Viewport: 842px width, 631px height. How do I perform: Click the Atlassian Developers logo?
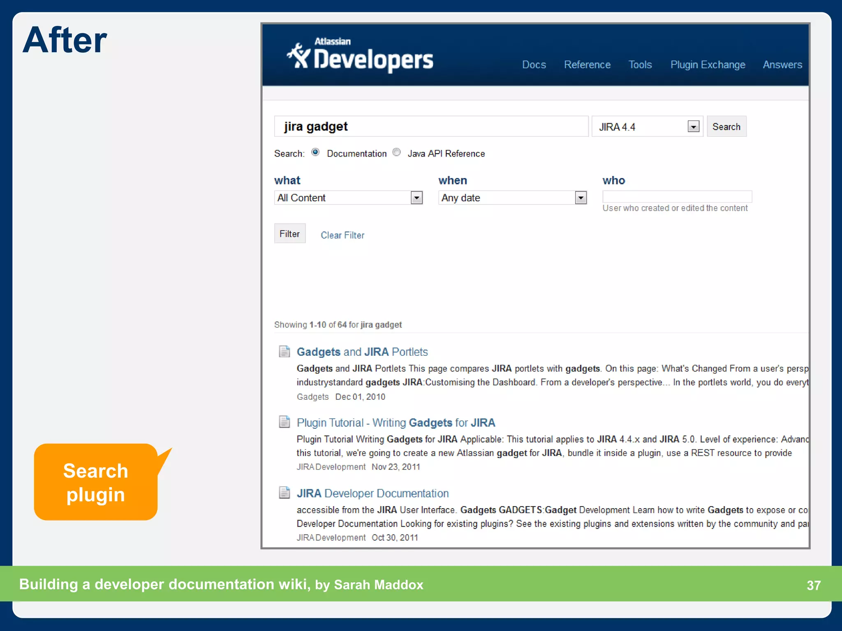point(360,55)
